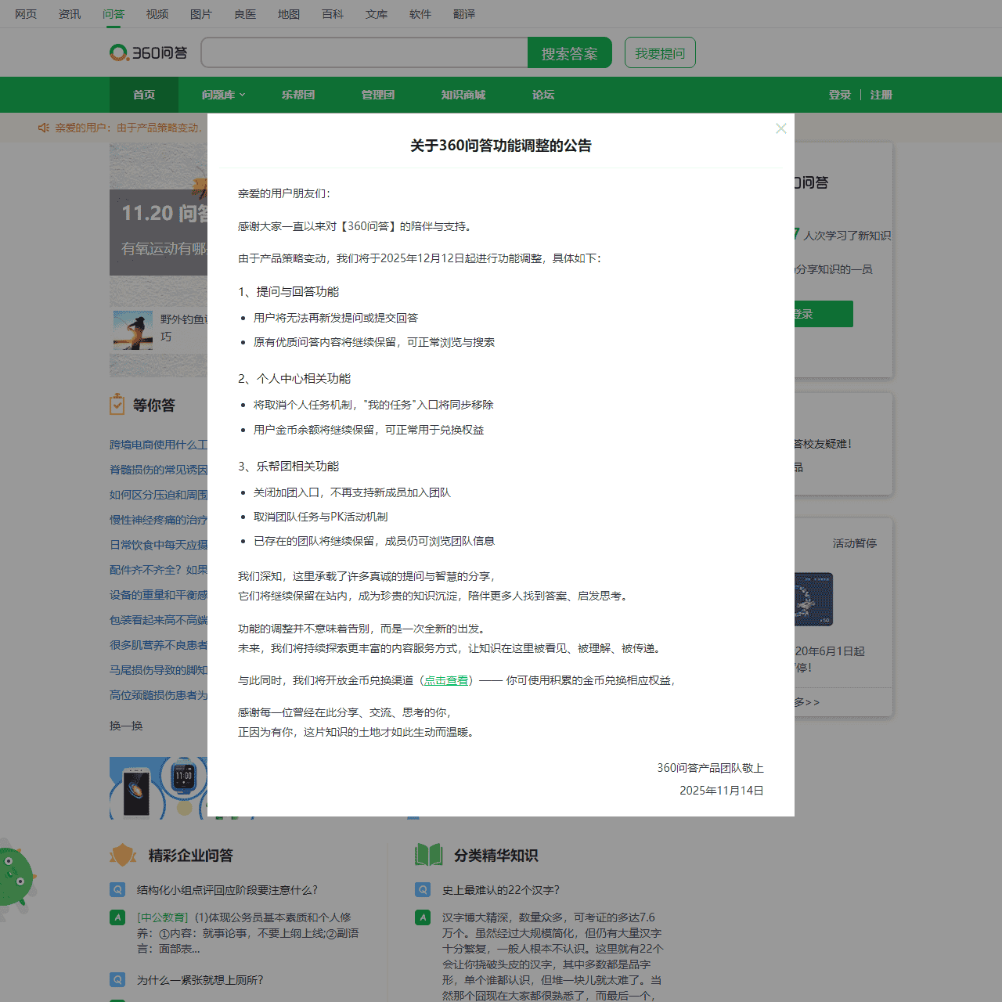Click the A icon beside the 中公教育 answer

click(117, 917)
